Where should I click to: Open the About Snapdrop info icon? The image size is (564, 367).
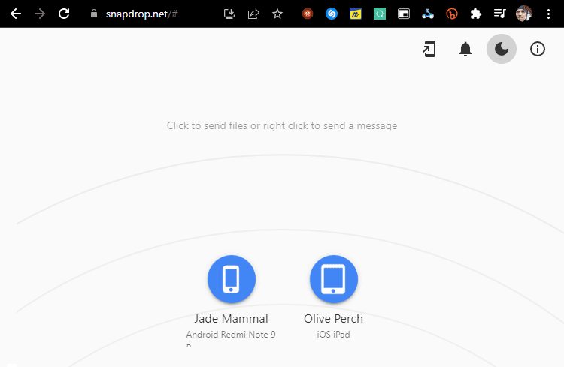click(x=538, y=49)
